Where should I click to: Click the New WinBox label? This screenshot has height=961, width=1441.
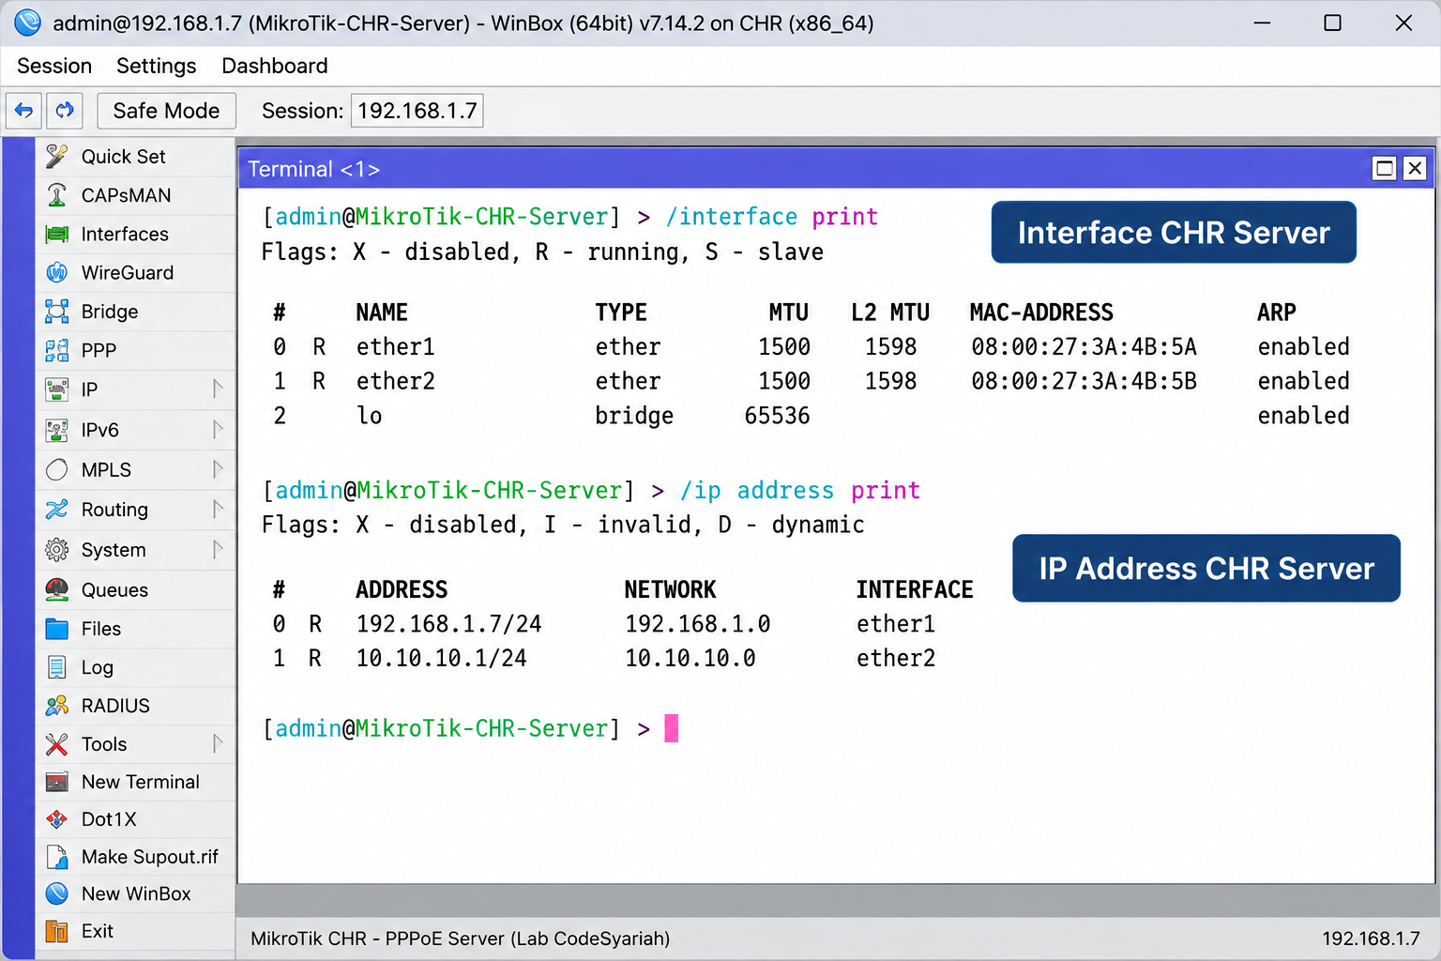pos(136,893)
